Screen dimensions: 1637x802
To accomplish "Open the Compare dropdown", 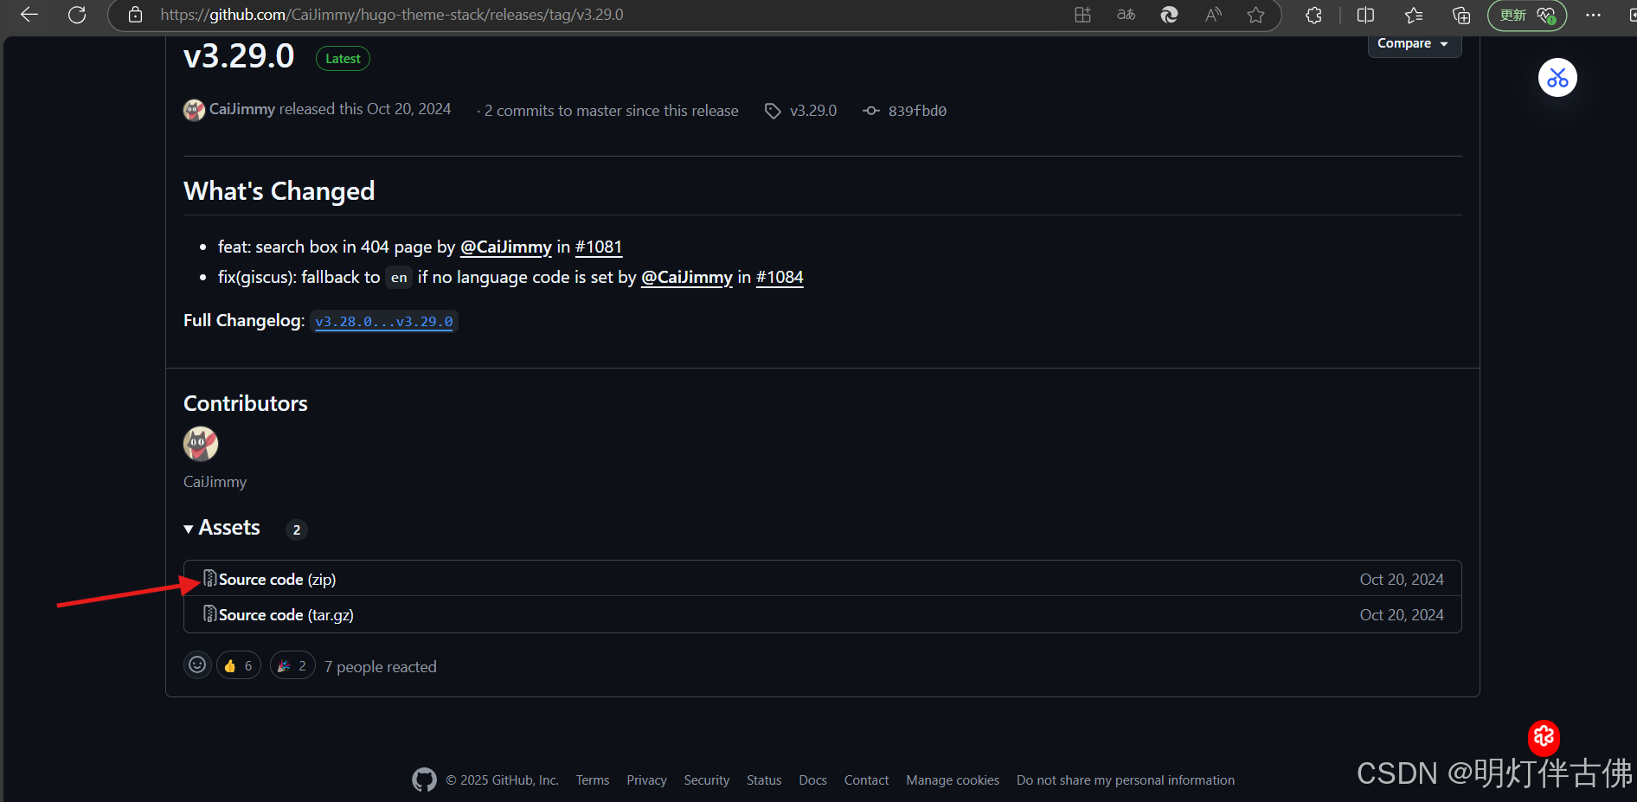I will [x=1414, y=43].
